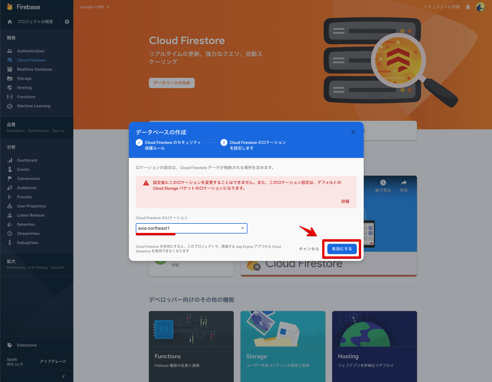This screenshot has height=382, width=492.
Task: Open the Storage feature card
Action: 283,347
